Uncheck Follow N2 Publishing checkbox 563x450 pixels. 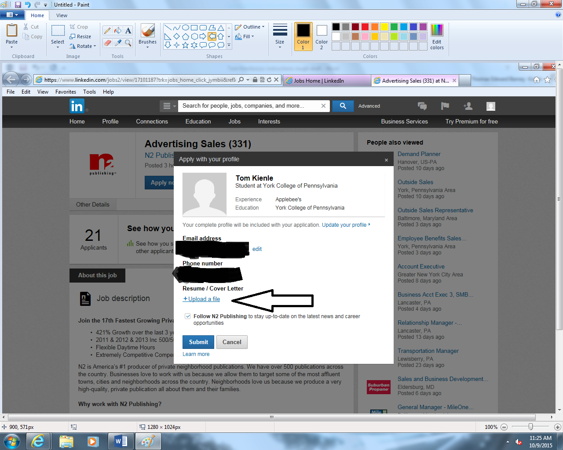pos(188,316)
